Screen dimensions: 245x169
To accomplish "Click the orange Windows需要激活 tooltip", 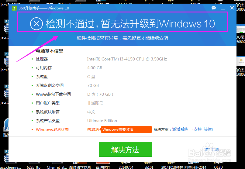I will (126, 129).
